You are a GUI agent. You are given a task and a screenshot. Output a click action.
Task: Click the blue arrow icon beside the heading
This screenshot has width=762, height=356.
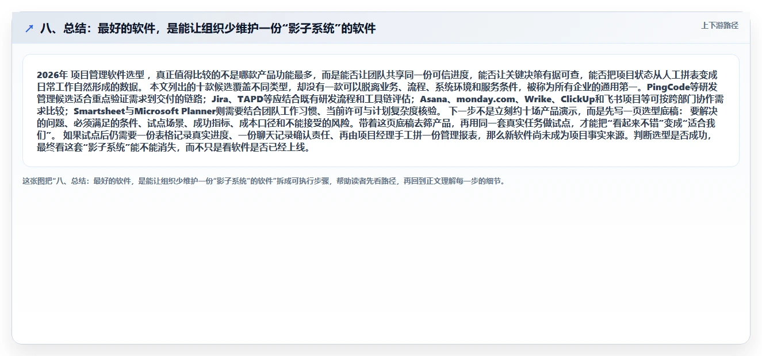coord(29,29)
